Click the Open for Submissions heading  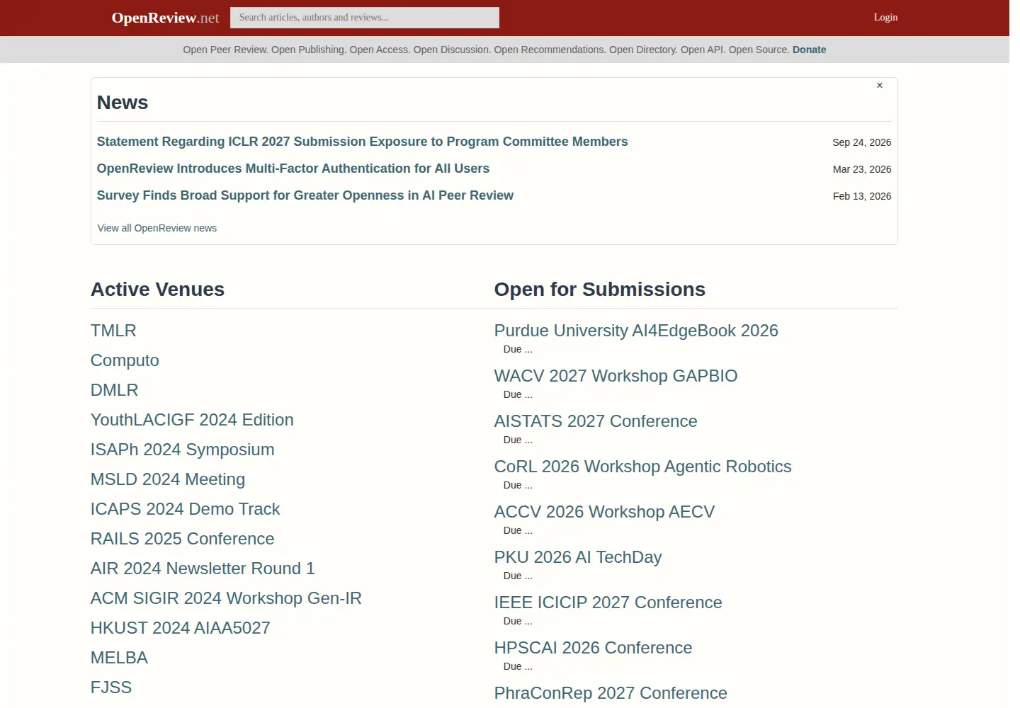[x=599, y=290]
